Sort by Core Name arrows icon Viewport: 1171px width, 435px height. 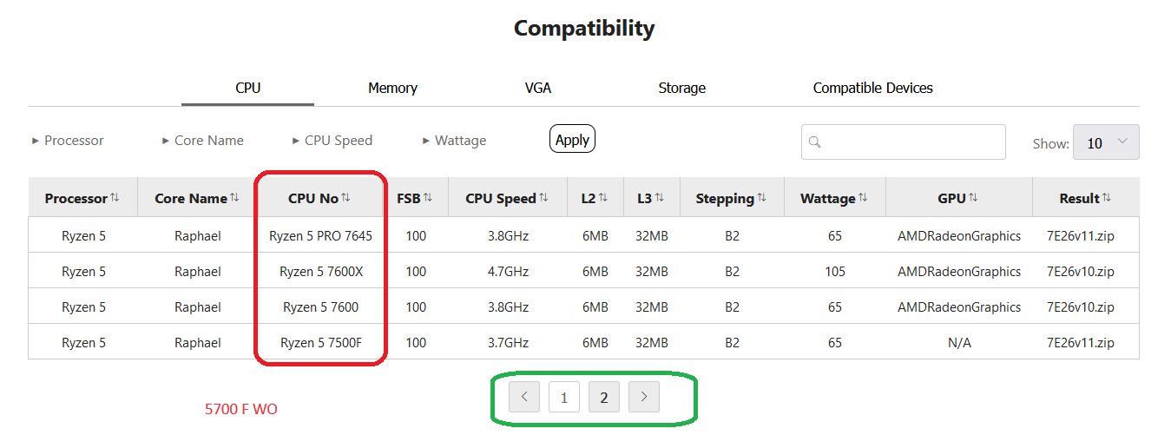pyautogui.click(x=234, y=198)
